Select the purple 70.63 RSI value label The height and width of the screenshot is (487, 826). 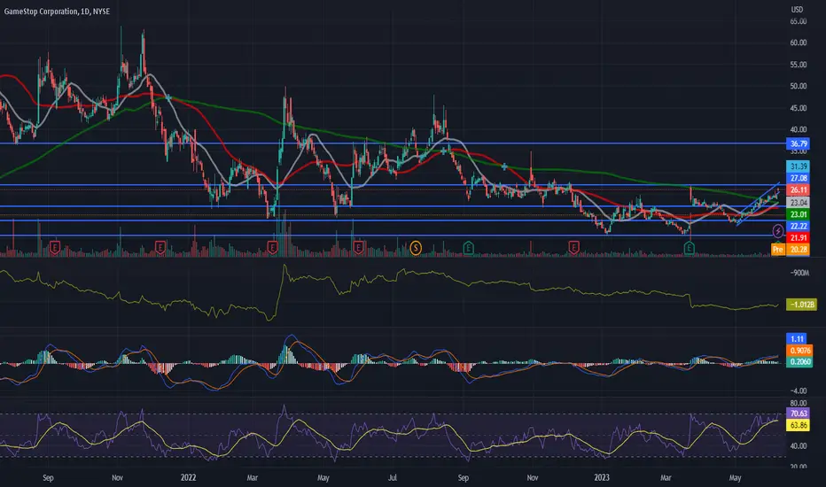click(798, 414)
